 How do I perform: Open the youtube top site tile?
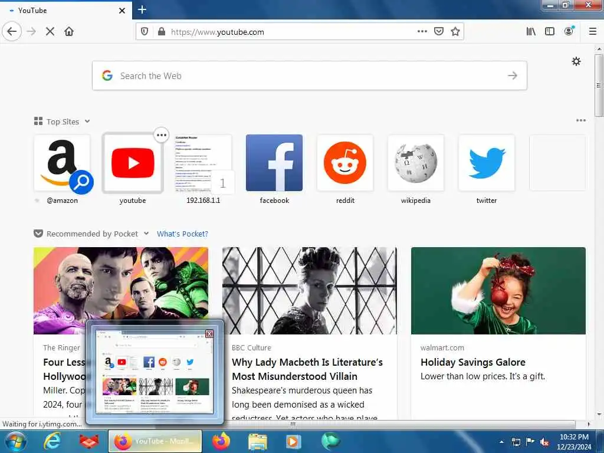[133, 163]
